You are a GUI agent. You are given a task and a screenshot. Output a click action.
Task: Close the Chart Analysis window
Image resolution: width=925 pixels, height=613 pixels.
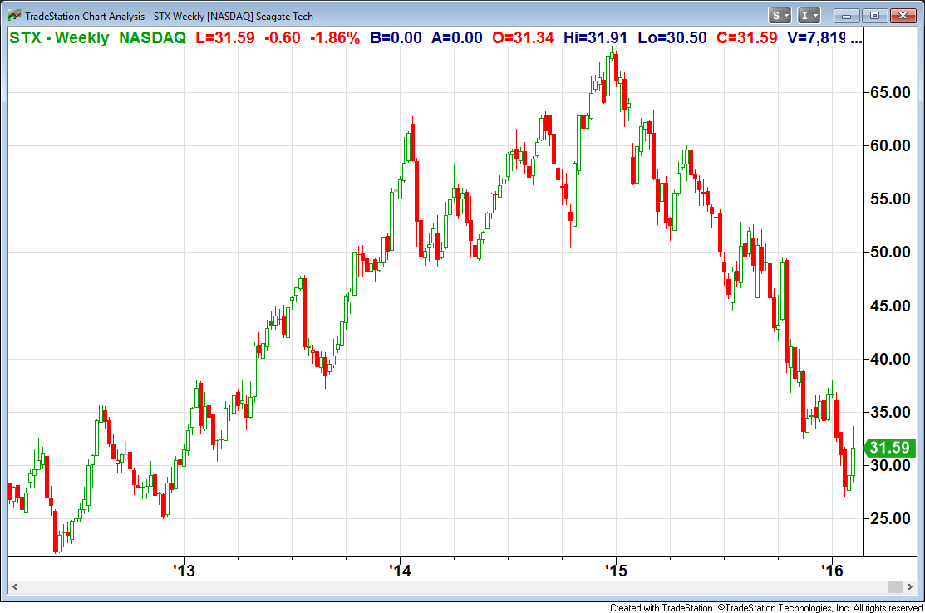pyautogui.click(x=903, y=16)
